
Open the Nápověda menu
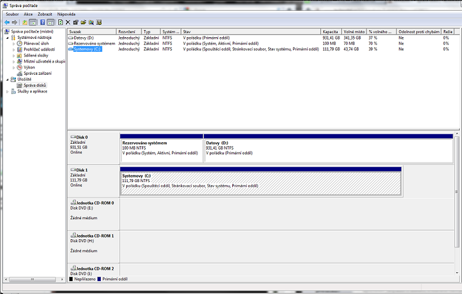[x=66, y=14]
